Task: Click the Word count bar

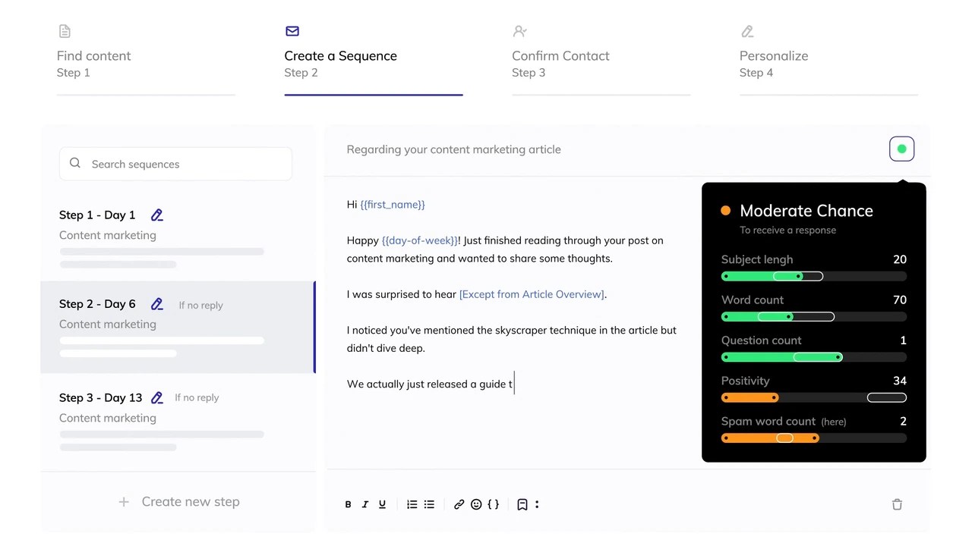Action: coord(814,316)
